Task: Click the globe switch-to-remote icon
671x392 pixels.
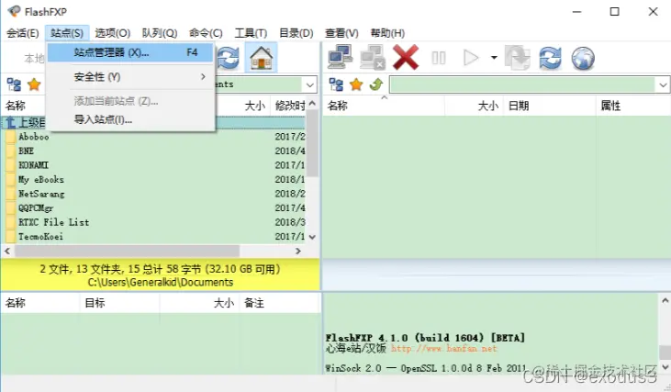Action: coord(583,58)
